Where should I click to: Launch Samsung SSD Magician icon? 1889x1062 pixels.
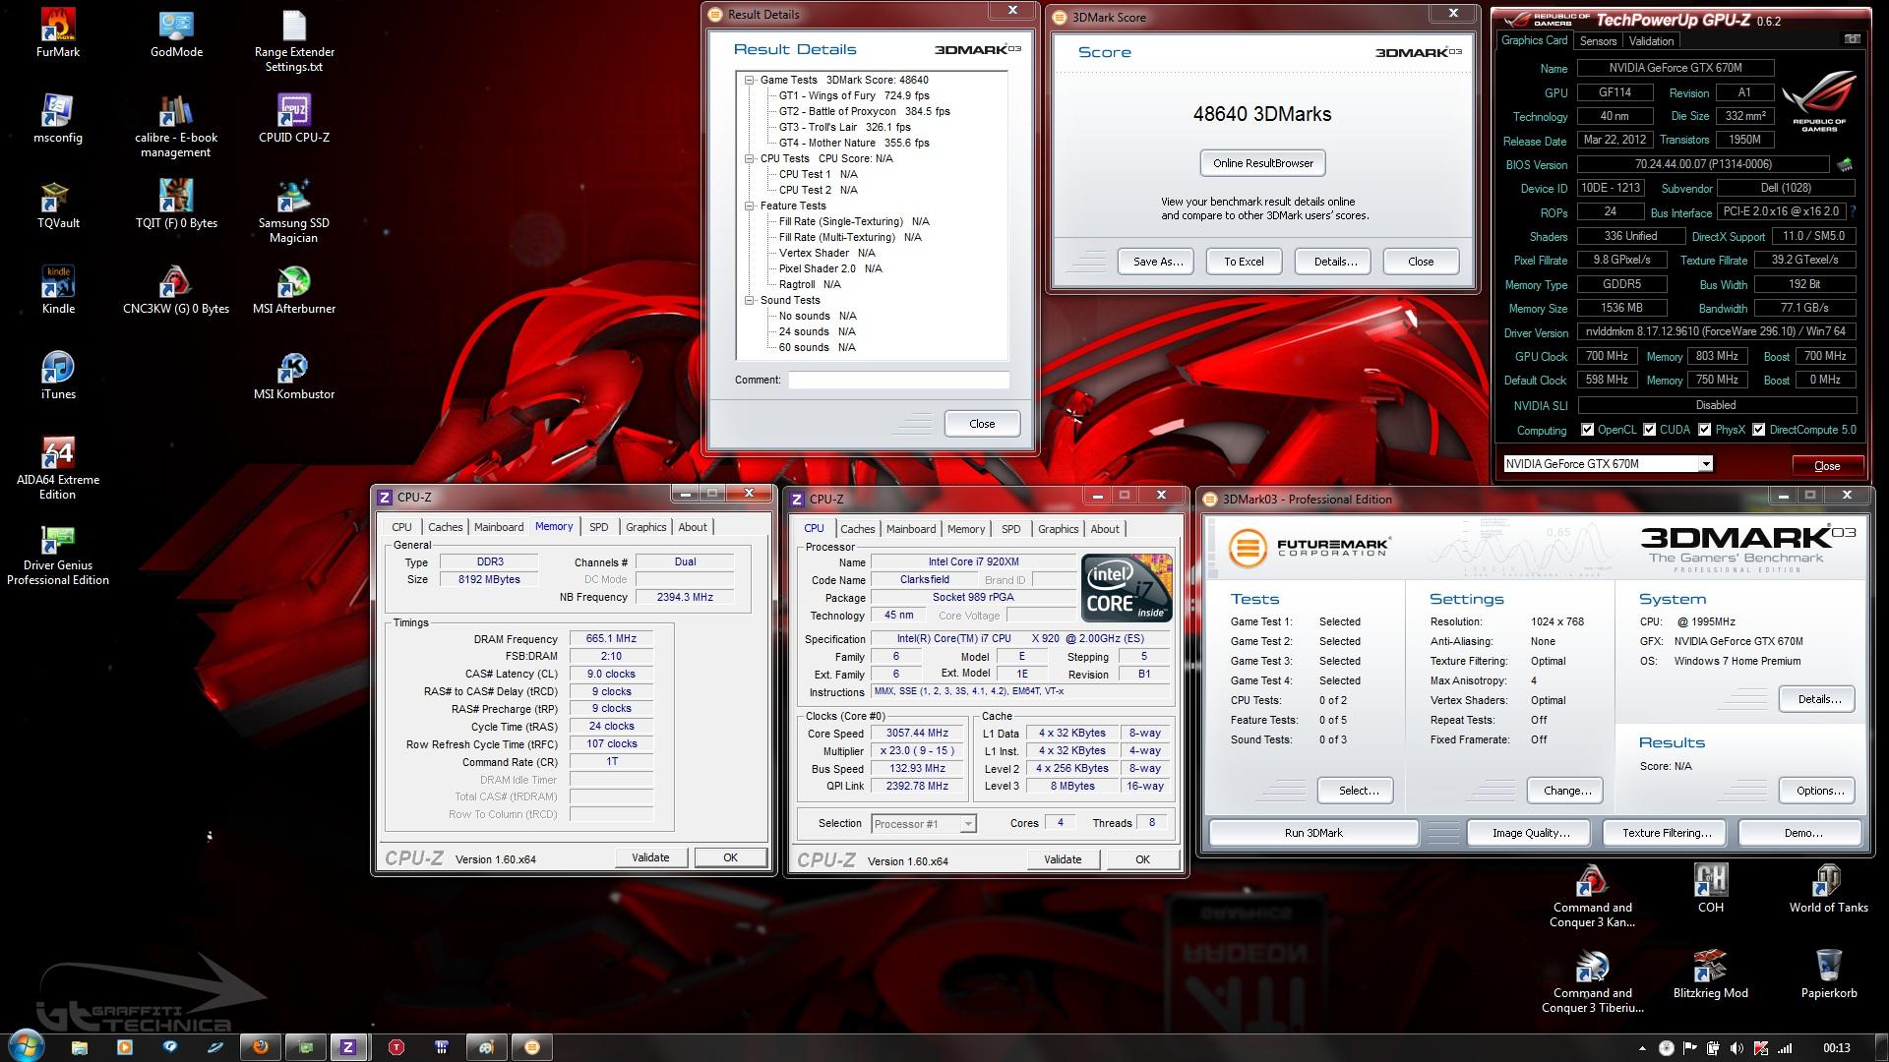(293, 211)
